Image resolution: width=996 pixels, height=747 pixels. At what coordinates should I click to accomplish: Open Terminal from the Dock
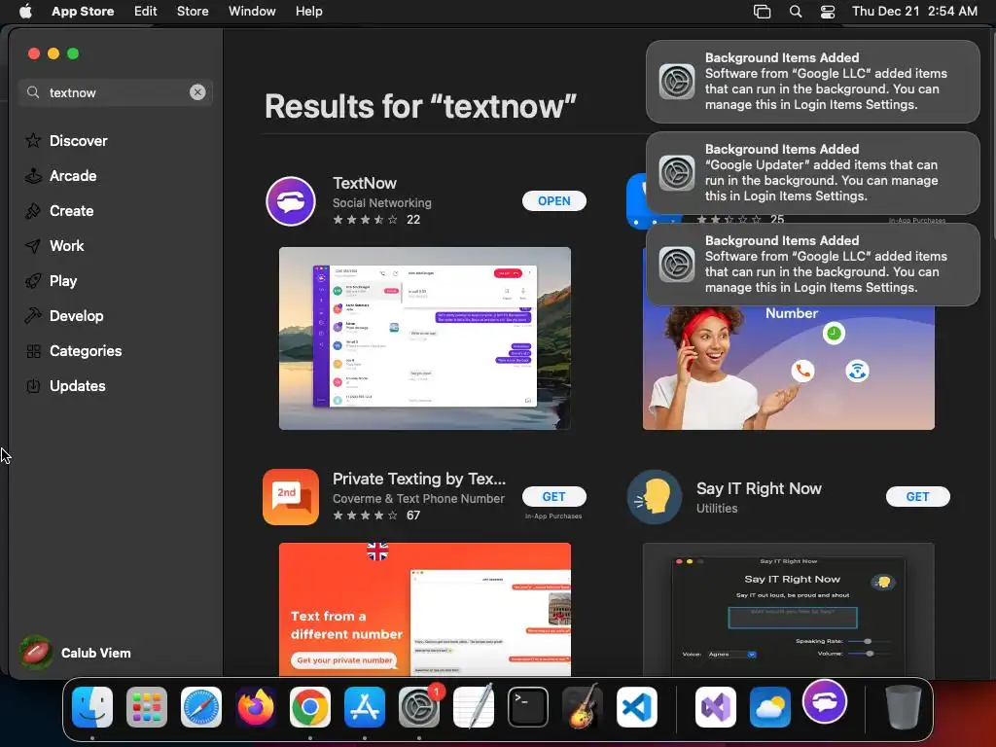click(x=528, y=707)
